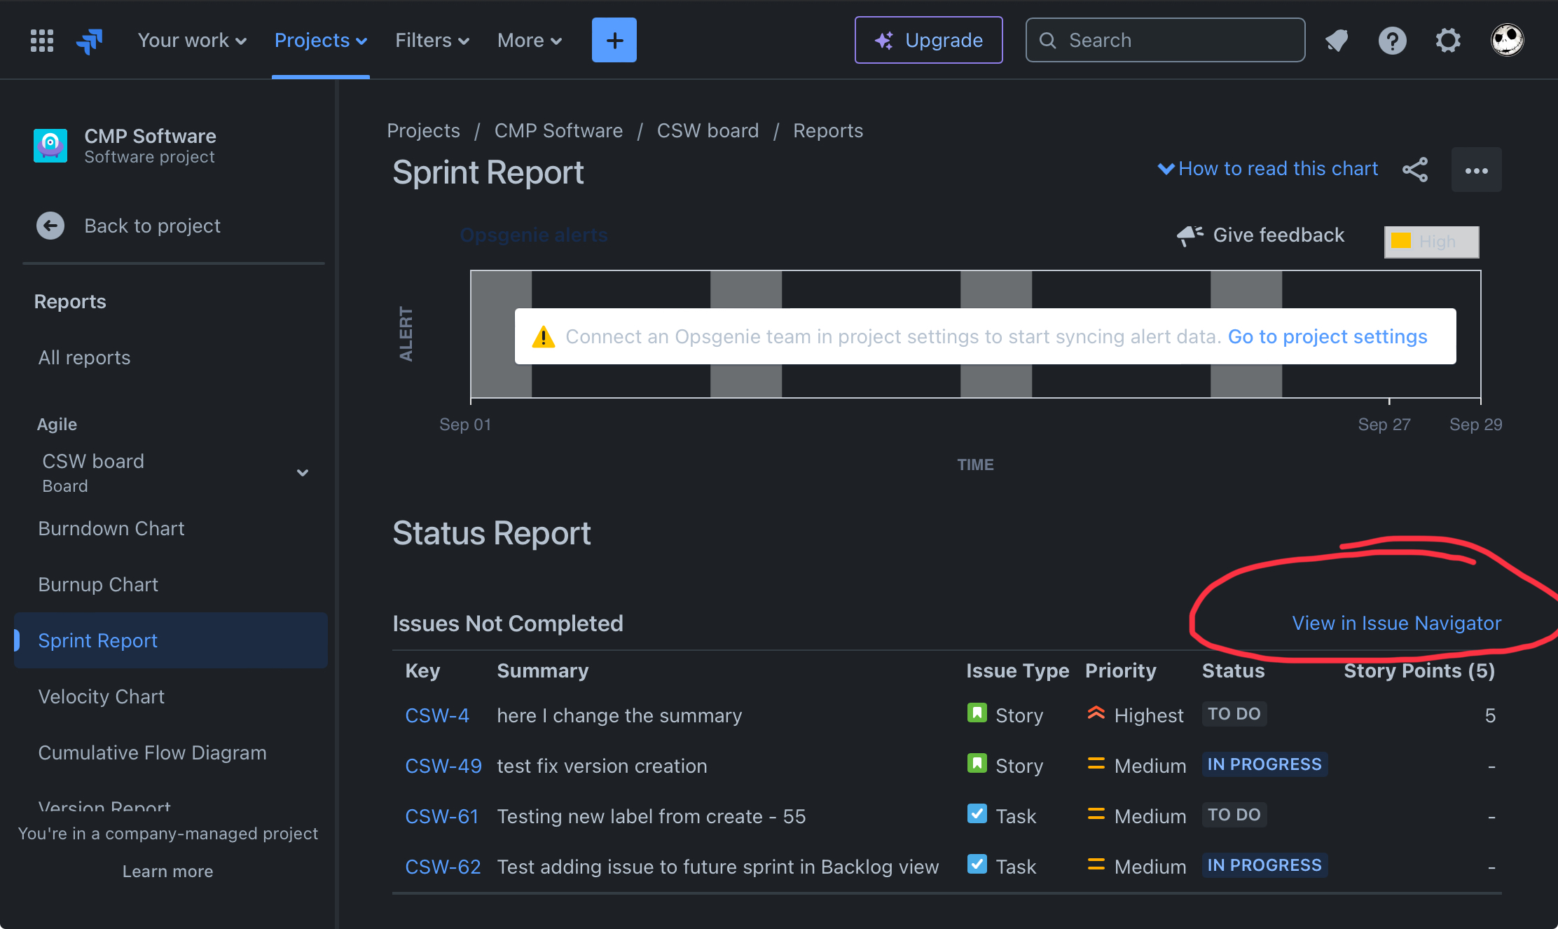Open the app switcher grid icon
Viewport: 1558px width, 929px height.
coord(41,40)
